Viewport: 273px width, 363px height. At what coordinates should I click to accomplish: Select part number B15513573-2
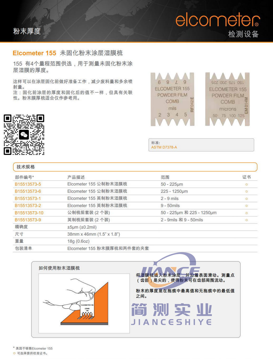[28, 205]
